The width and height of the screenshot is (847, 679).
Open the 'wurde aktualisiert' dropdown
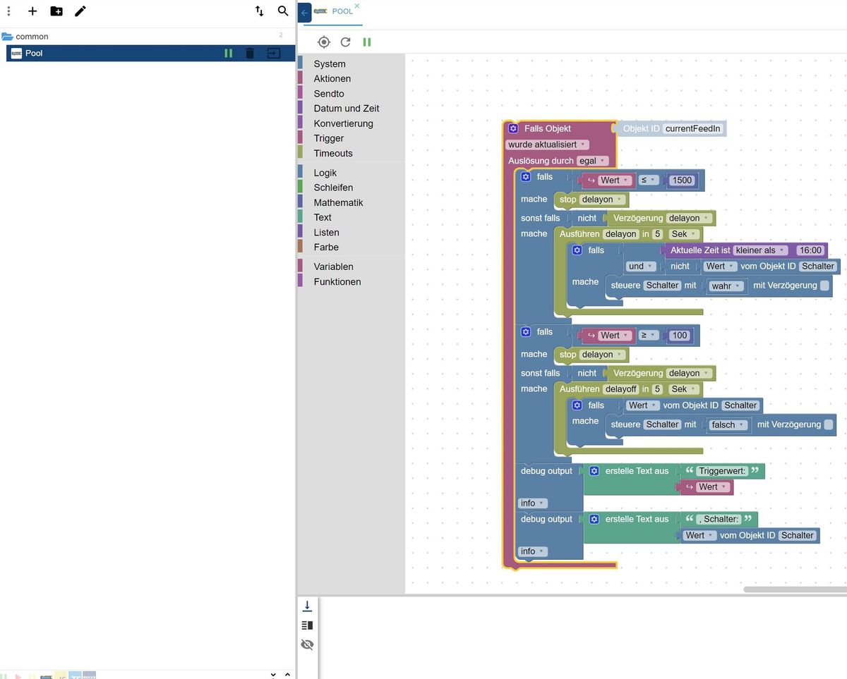tap(547, 145)
